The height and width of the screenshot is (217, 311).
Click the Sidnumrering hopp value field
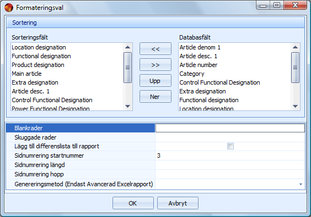pyautogui.click(x=230, y=174)
